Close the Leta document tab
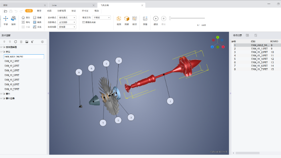This screenshot has height=158, width=281. [x=93, y=5]
